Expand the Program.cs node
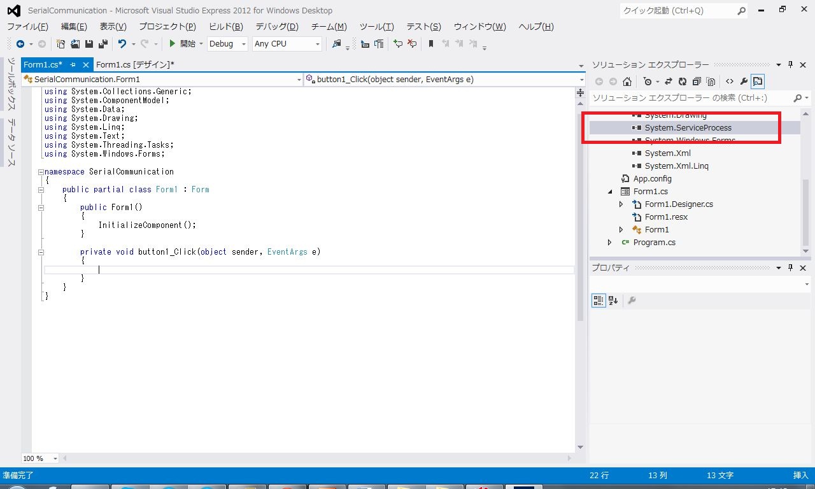 coord(610,243)
